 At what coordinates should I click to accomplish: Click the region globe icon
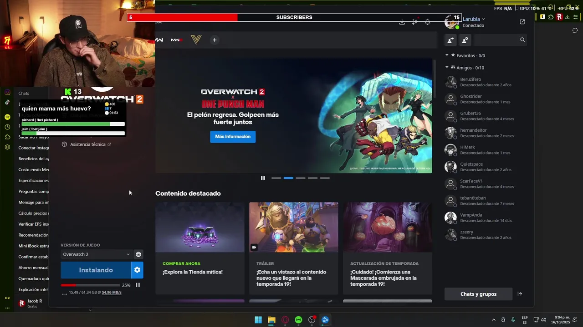click(x=138, y=254)
